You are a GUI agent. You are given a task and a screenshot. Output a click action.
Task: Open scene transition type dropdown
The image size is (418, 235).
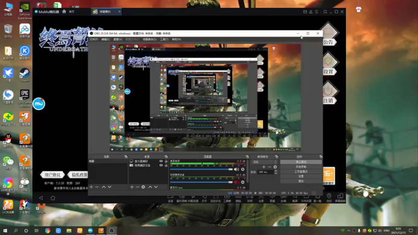coord(265,162)
